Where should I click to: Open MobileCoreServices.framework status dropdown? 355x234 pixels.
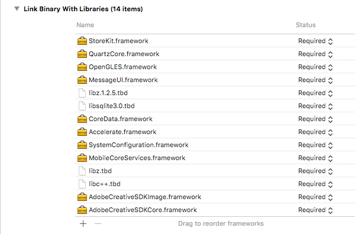tap(315, 158)
